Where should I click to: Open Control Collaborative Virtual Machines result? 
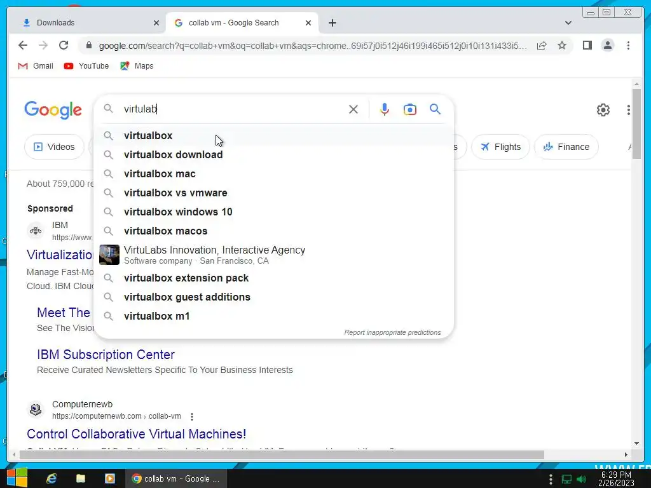[137, 434]
